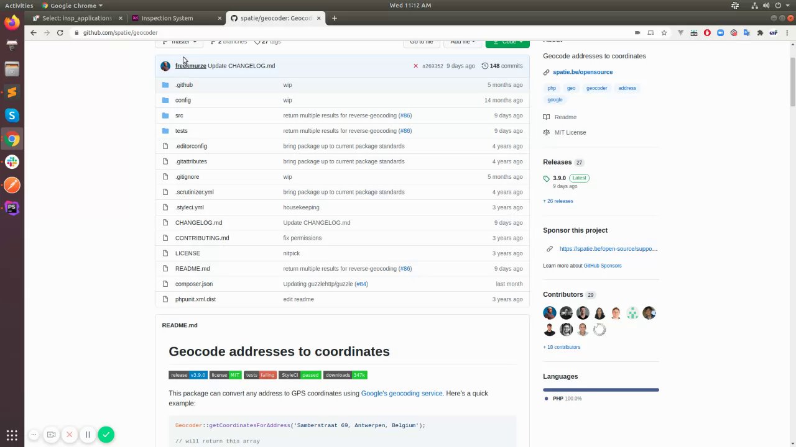Viewport: 796px width, 447px height.
Task: Open the .editorconfig file
Action: coord(191,146)
